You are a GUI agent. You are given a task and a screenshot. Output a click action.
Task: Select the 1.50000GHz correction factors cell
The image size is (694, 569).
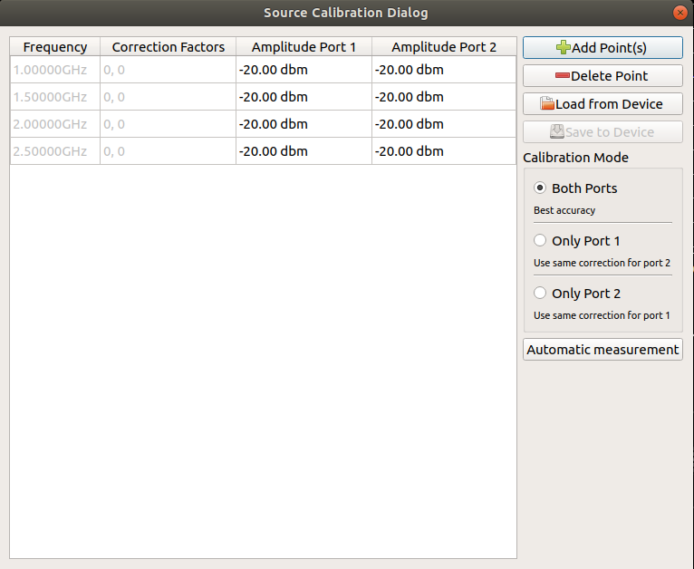(168, 97)
